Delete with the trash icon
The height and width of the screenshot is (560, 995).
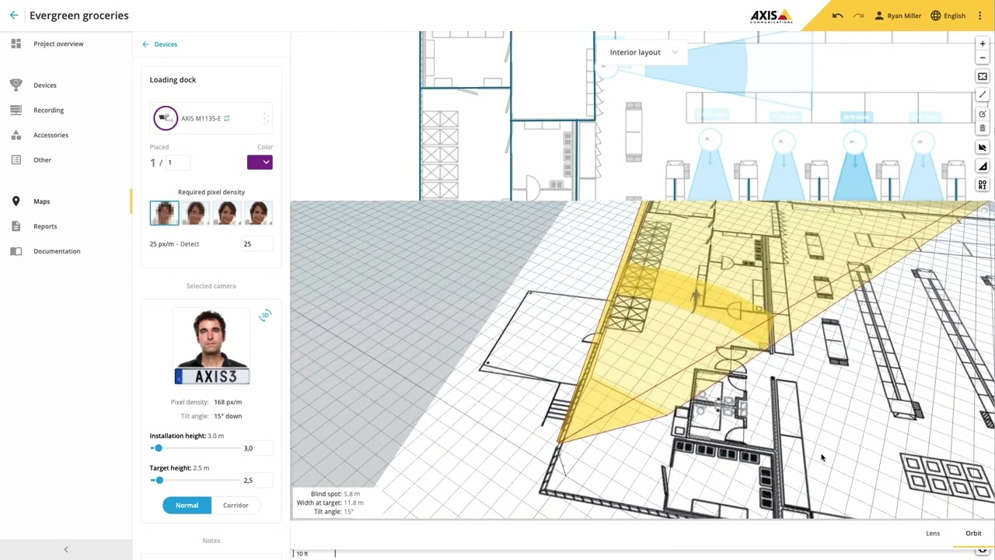(983, 128)
